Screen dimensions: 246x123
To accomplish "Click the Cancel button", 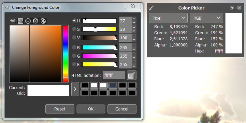I will pyautogui.click(x=122, y=109).
